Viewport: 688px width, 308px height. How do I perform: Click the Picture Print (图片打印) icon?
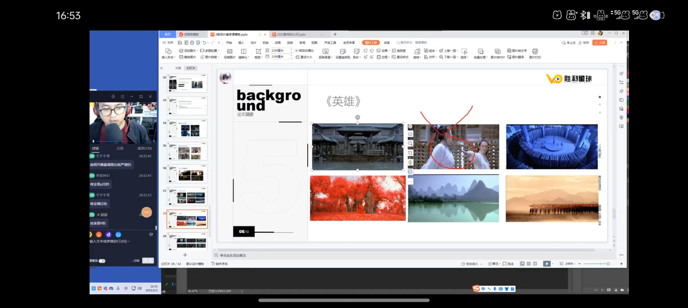(535, 52)
